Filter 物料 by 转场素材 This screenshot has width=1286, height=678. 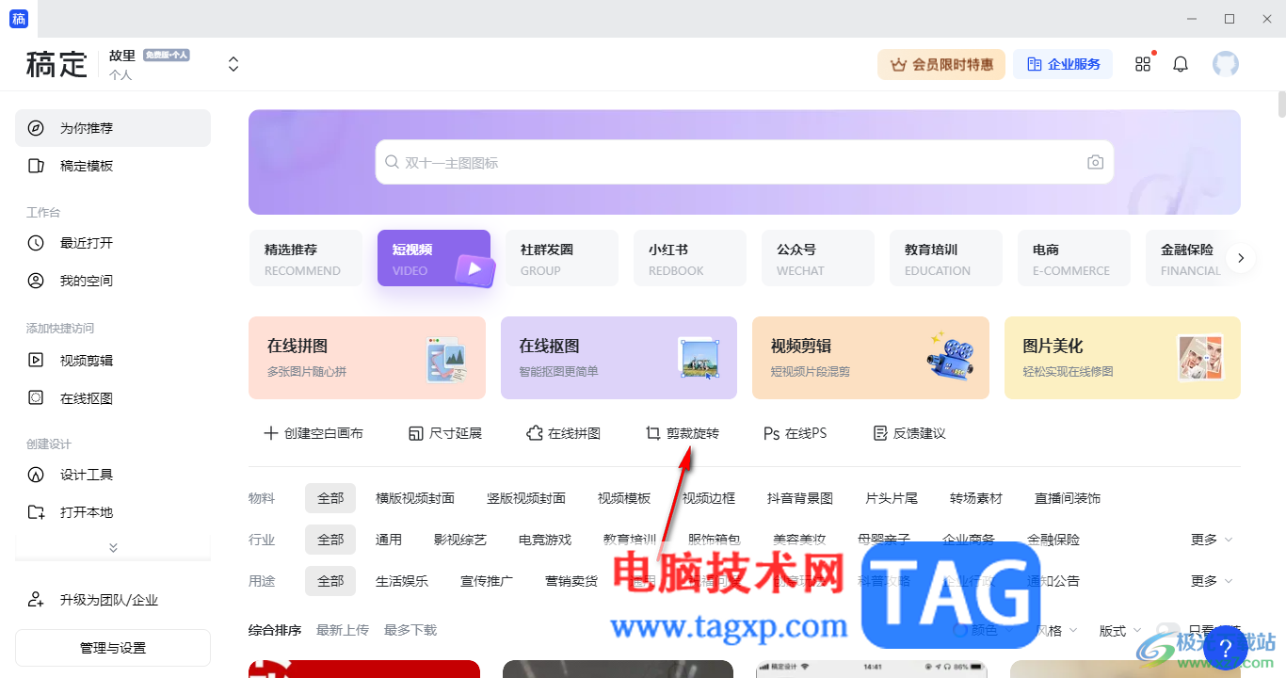click(976, 498)
